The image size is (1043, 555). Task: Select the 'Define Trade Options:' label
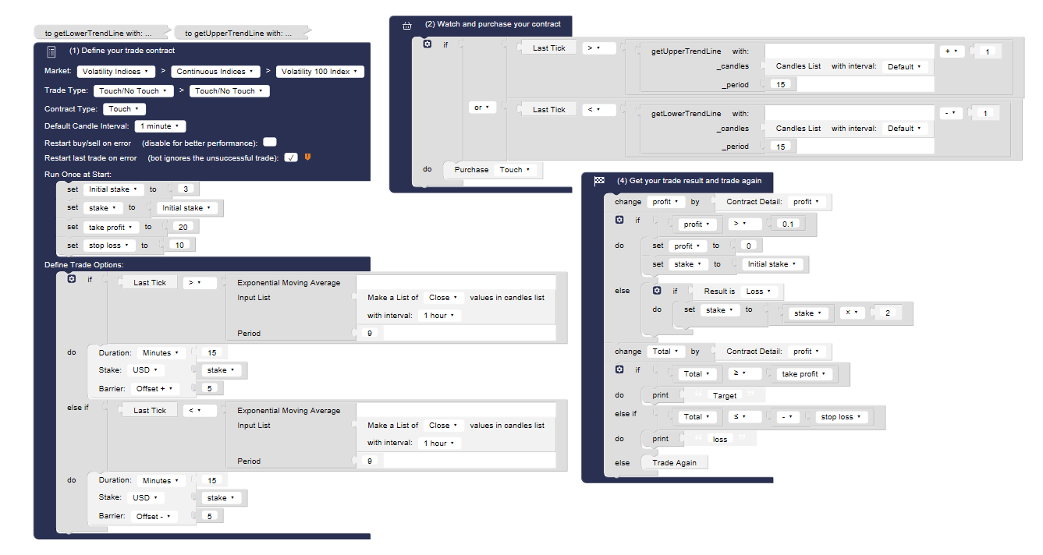pyautogui.click(x=84, y=265)
